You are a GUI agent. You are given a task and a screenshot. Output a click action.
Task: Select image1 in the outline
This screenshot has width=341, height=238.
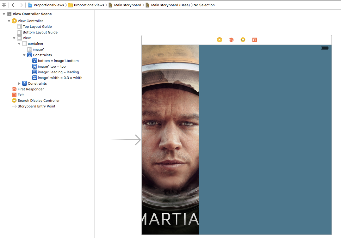point(47,49)
